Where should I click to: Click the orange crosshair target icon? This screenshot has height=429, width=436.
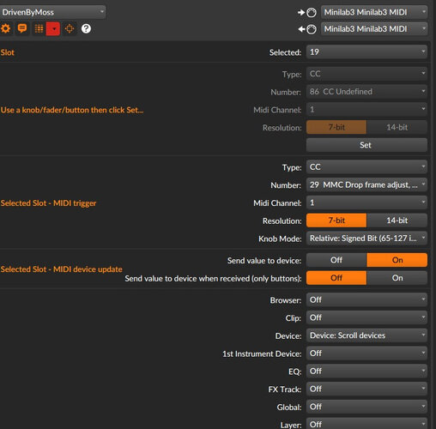pos(70,28)
